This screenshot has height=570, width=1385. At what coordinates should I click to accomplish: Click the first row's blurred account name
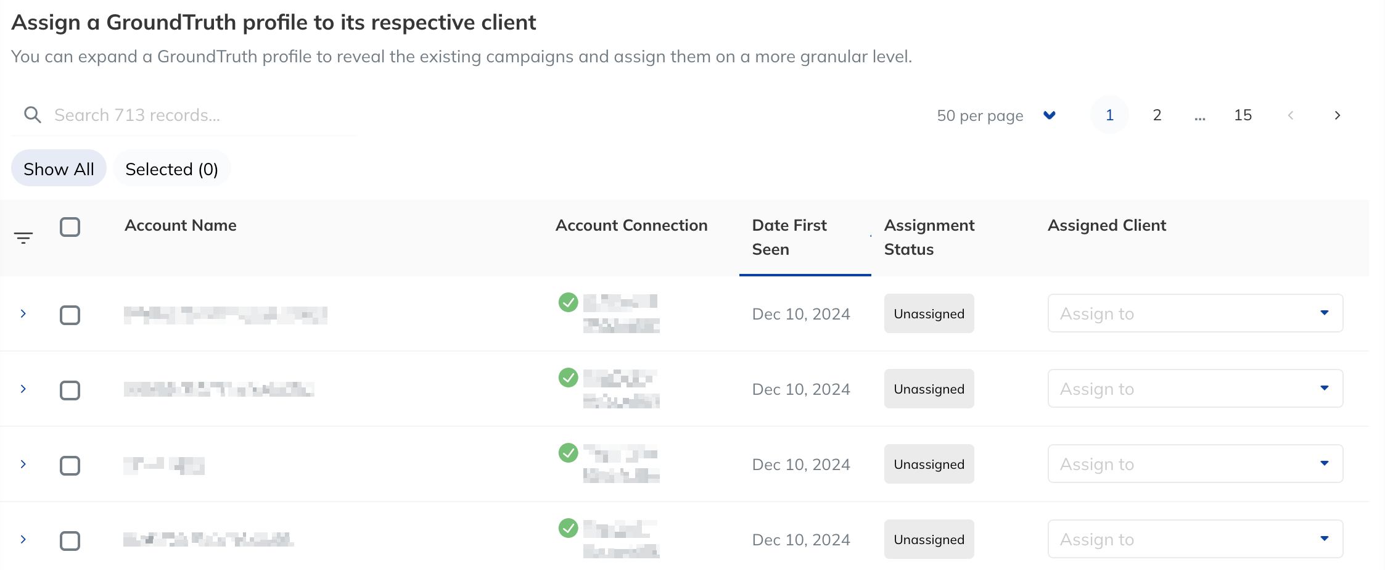point(225,315)
